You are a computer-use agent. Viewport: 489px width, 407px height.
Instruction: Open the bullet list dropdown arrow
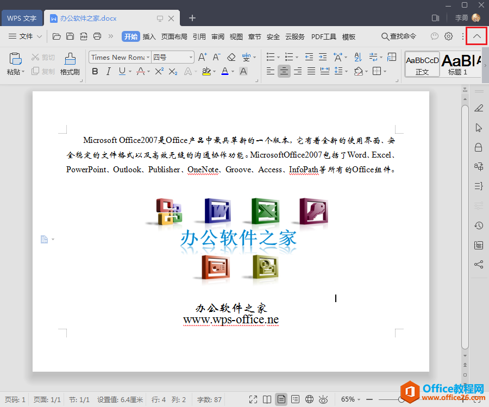tap(278, 58)
